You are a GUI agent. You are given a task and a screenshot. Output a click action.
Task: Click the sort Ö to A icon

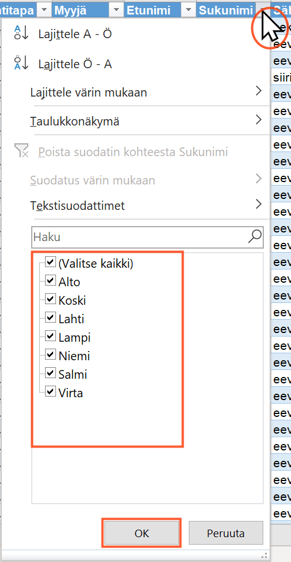pos(20,64)
